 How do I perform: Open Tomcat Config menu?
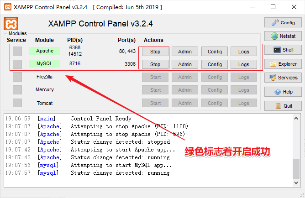coord(215,103)
